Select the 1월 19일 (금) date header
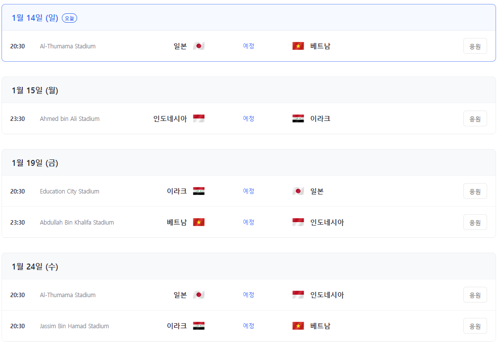 [34, 163]
